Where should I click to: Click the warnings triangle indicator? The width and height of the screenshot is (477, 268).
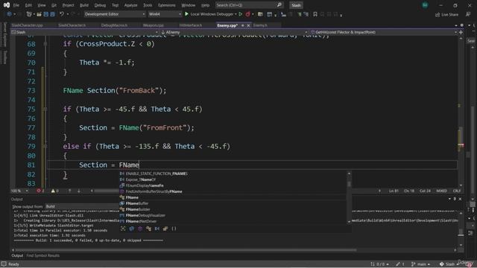pos(53,191)
